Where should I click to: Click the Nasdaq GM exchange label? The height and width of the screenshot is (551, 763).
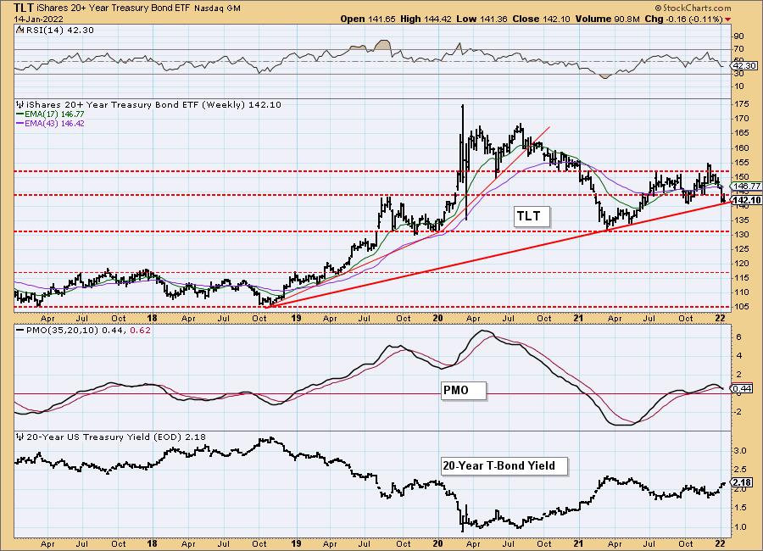218,8
